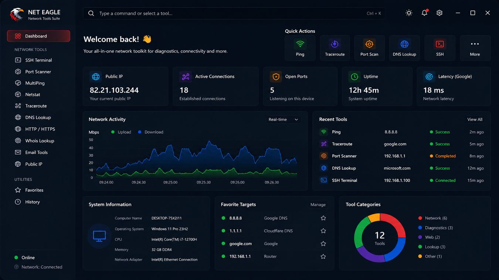
Task: Launch the Traceroute quick action
Action: [335, 48]
